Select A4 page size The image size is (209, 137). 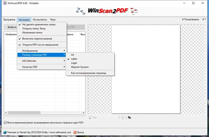click(90, 55)
